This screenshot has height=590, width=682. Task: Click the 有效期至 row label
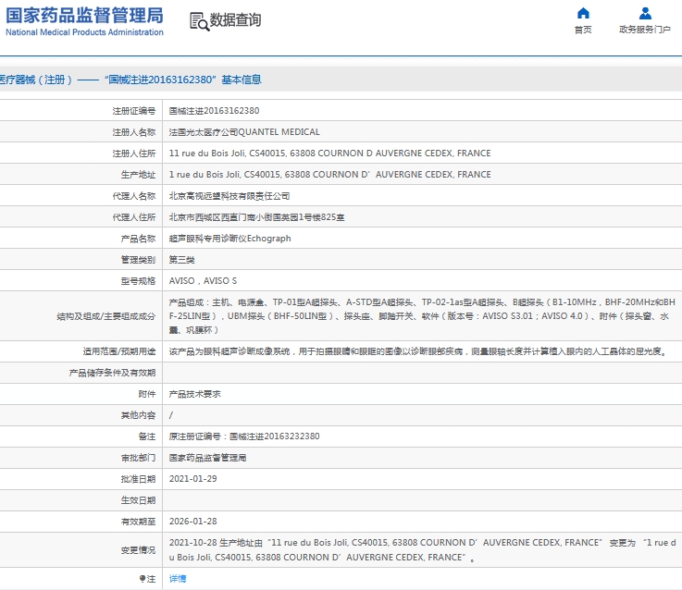click(138, 522)
